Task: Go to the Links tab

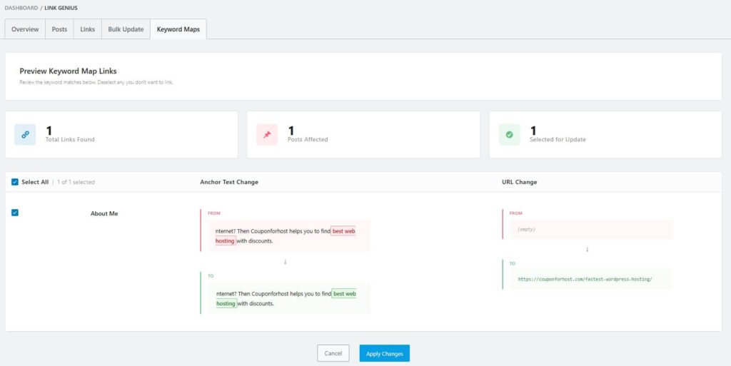Action: (88, 29)
